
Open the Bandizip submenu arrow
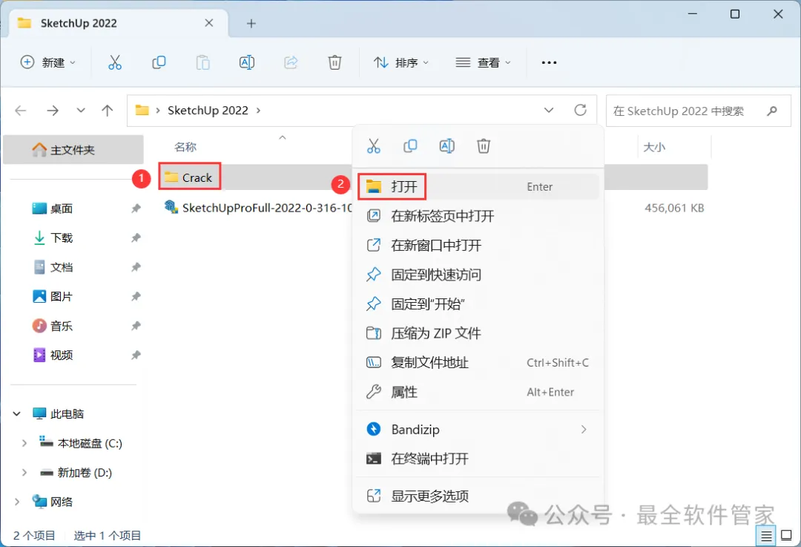[584, 430]
